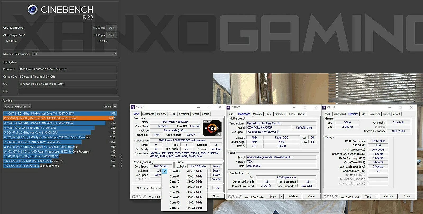The image size is (423, 214).
Task: Start the CPU (Multi Core) benchmark
Action: [x=111, y=28]
